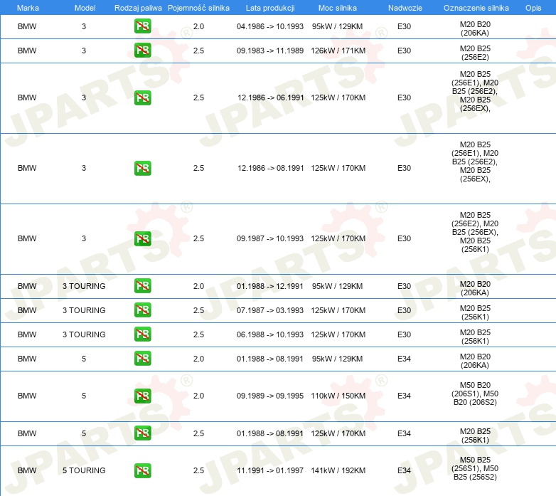Click the Pojemność silnika column header

click(198, 8)
